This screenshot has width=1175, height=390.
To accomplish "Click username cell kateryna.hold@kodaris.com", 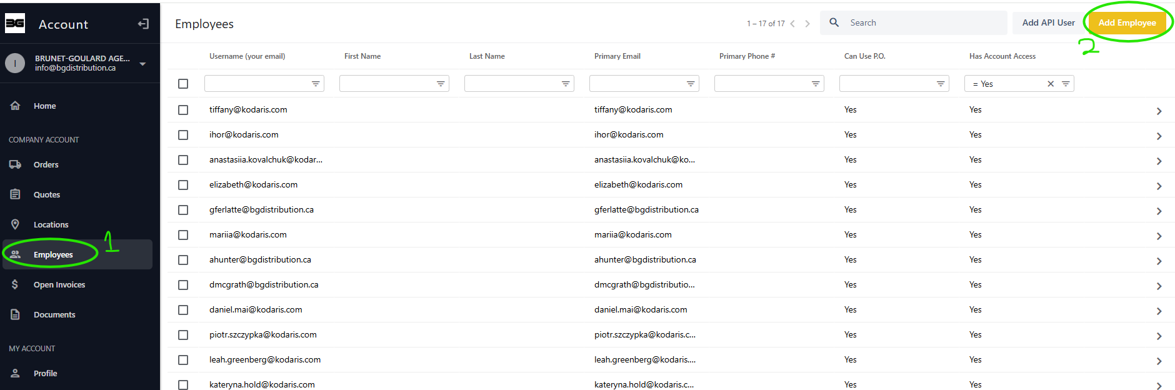I will (262, 384).
